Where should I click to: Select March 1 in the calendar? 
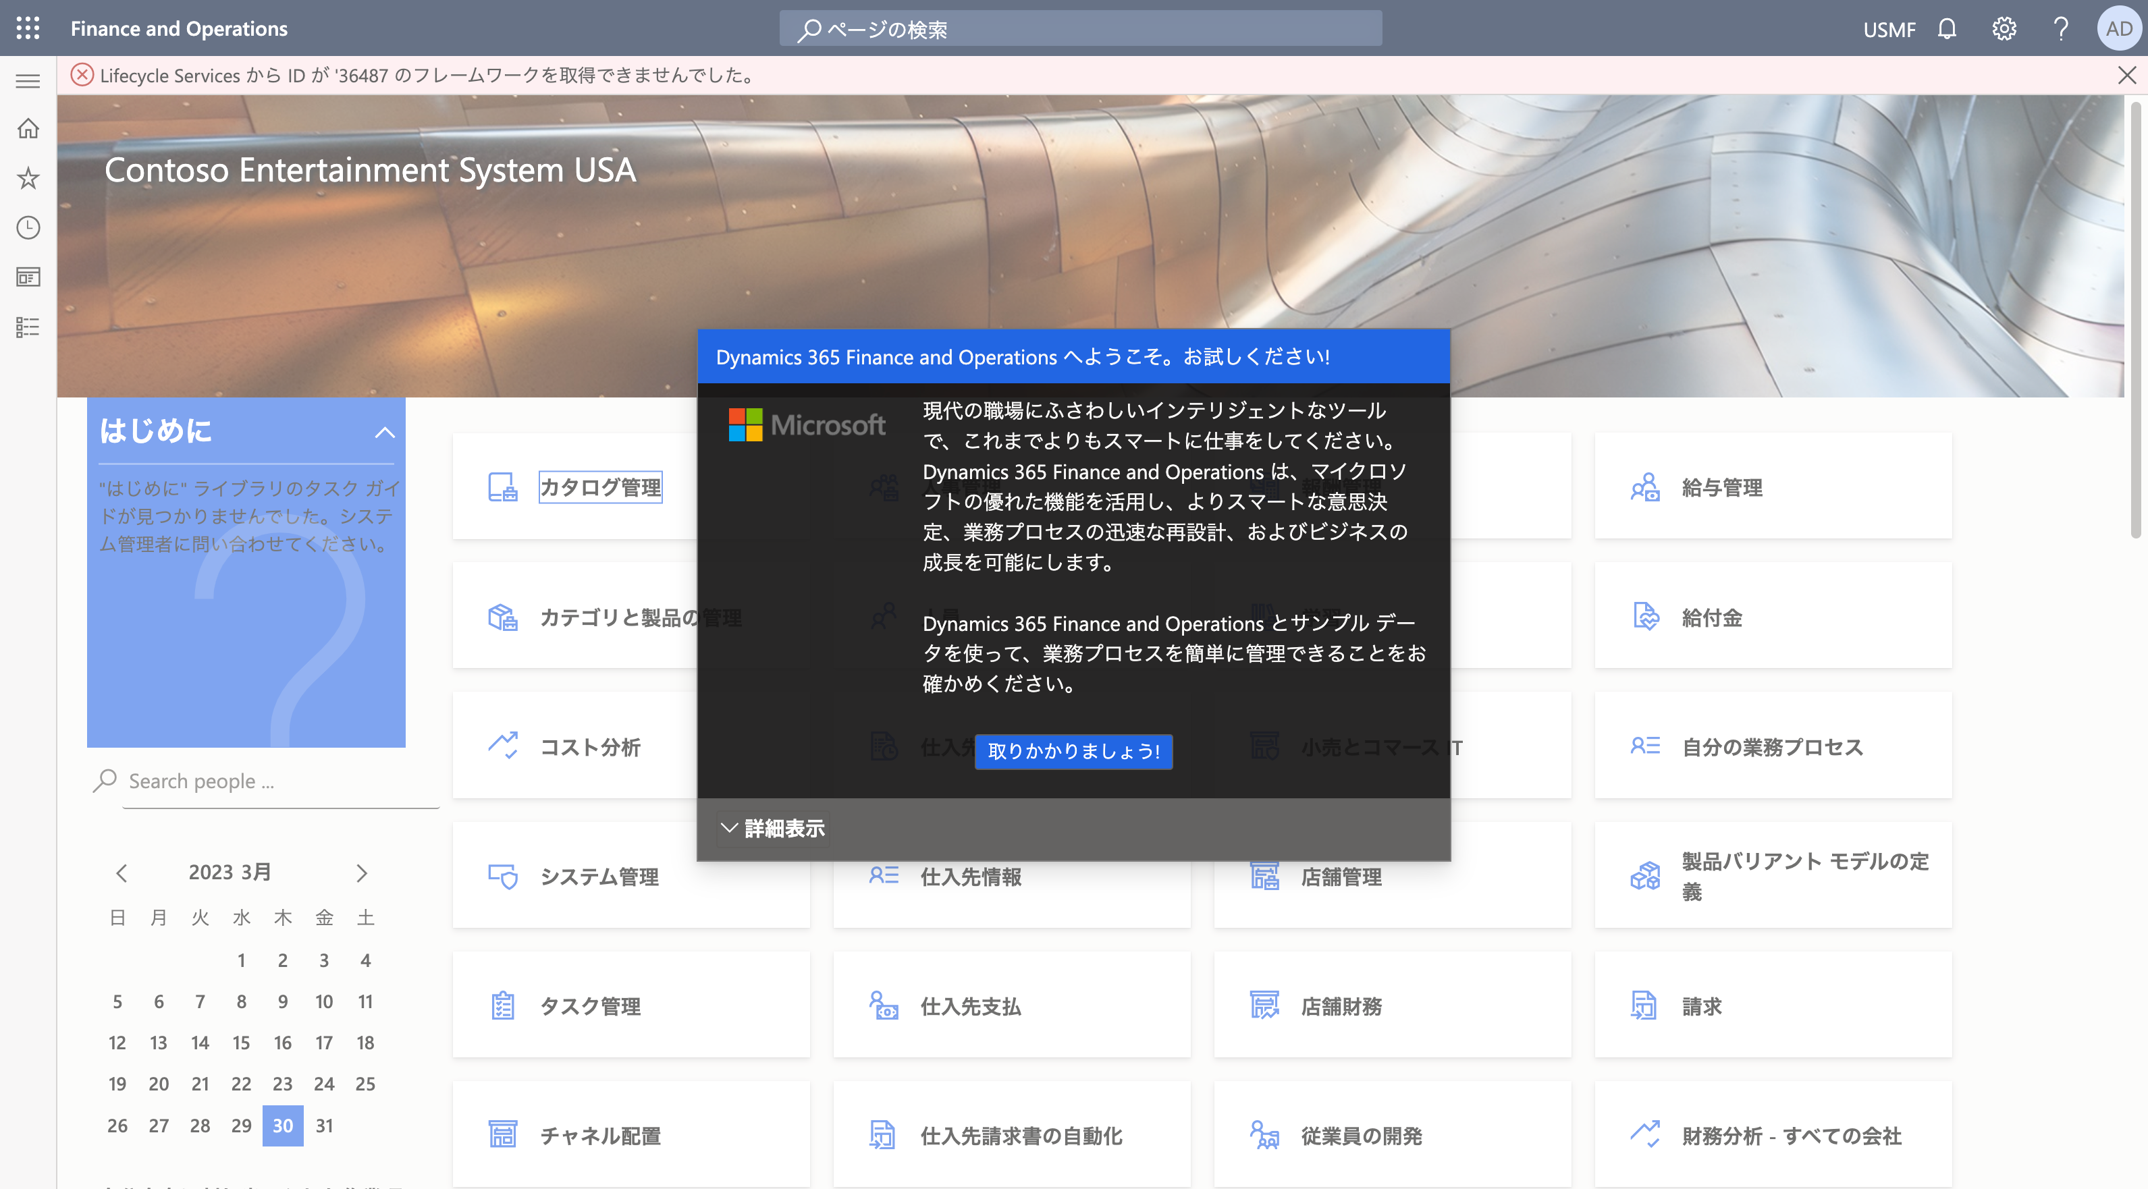(241, 960)
